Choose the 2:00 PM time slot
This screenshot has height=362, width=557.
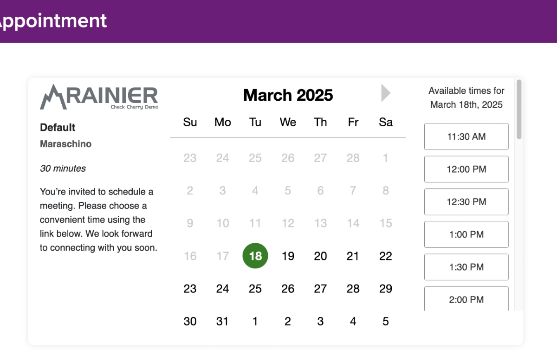pyautogui.click(x=466, y=299)
